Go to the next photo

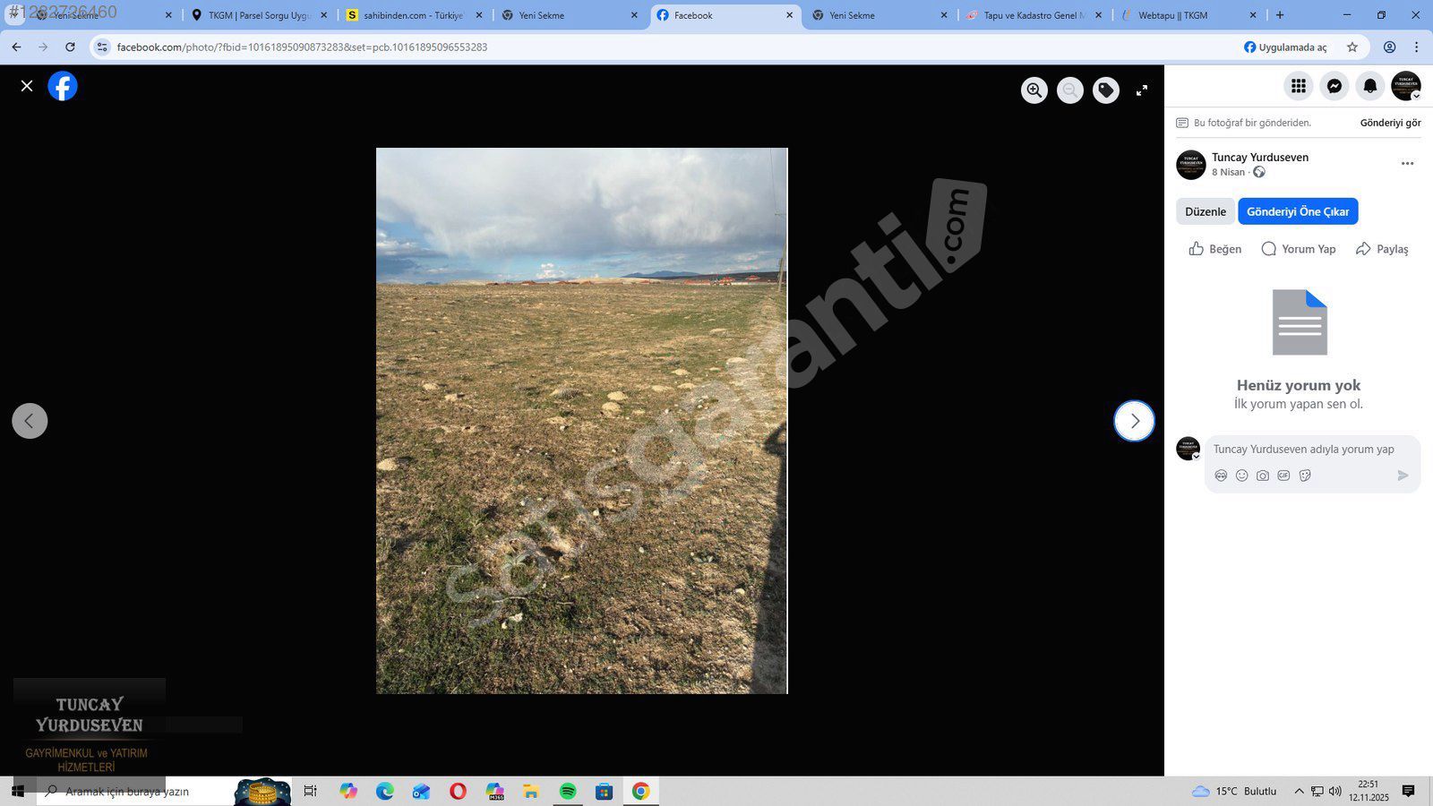click(x=1134, y=421)
